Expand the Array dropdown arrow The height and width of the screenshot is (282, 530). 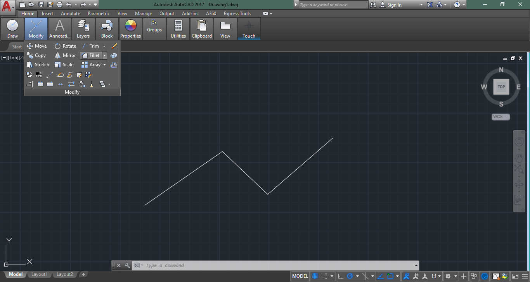(x=105, y=65)
